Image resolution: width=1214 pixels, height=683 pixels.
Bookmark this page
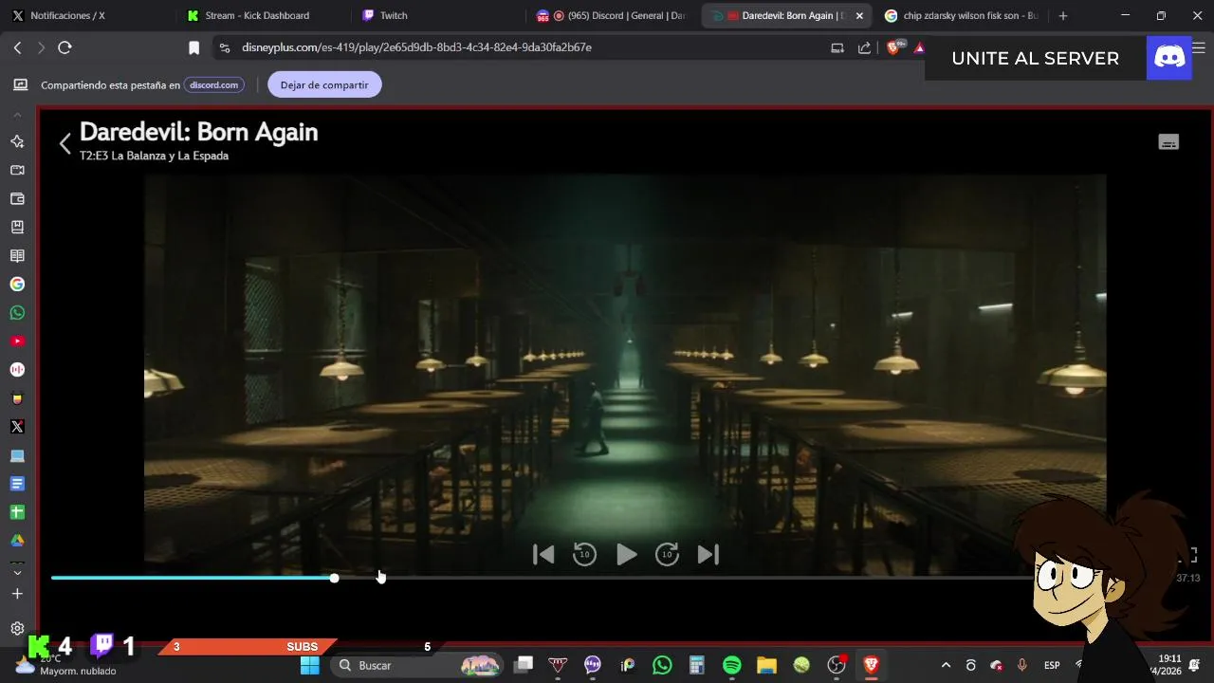coord(193,47)
